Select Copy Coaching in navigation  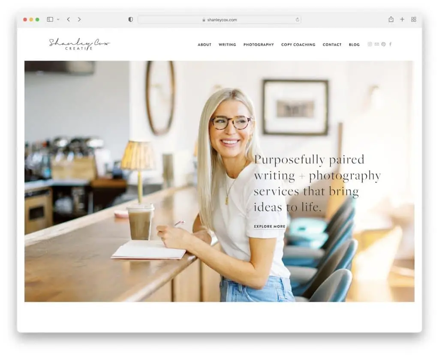(298, 45)
